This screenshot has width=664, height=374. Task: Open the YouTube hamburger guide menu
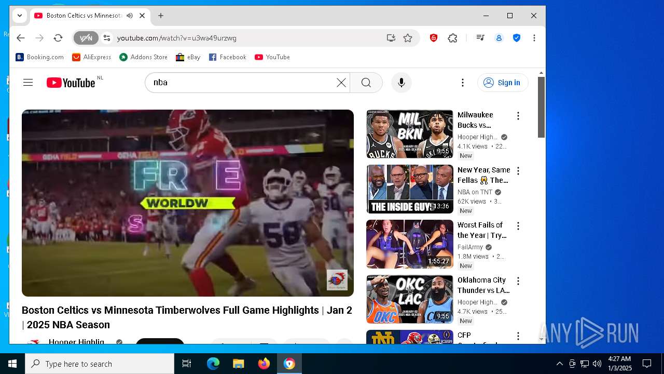pos(28,83)
